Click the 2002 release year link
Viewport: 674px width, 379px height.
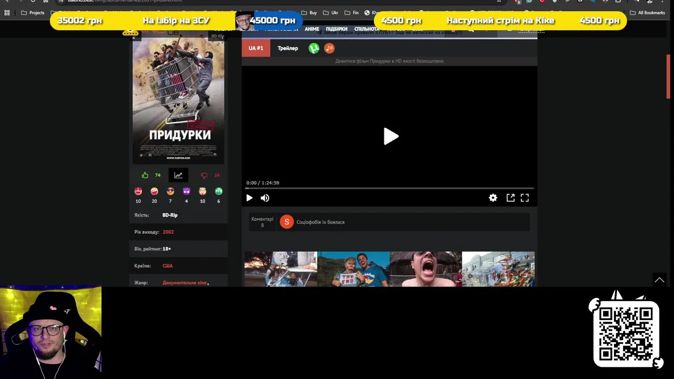coord(168,232)
